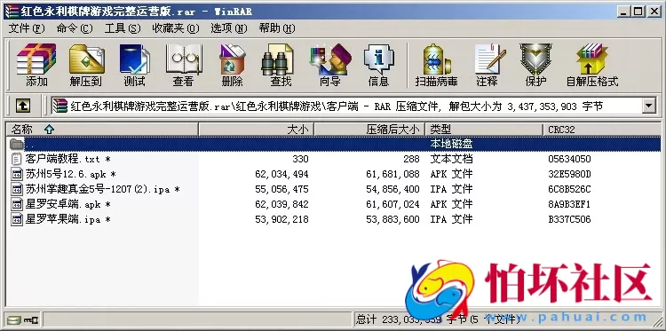
Task: Sort by the 名称 column header
Action: 102,130
